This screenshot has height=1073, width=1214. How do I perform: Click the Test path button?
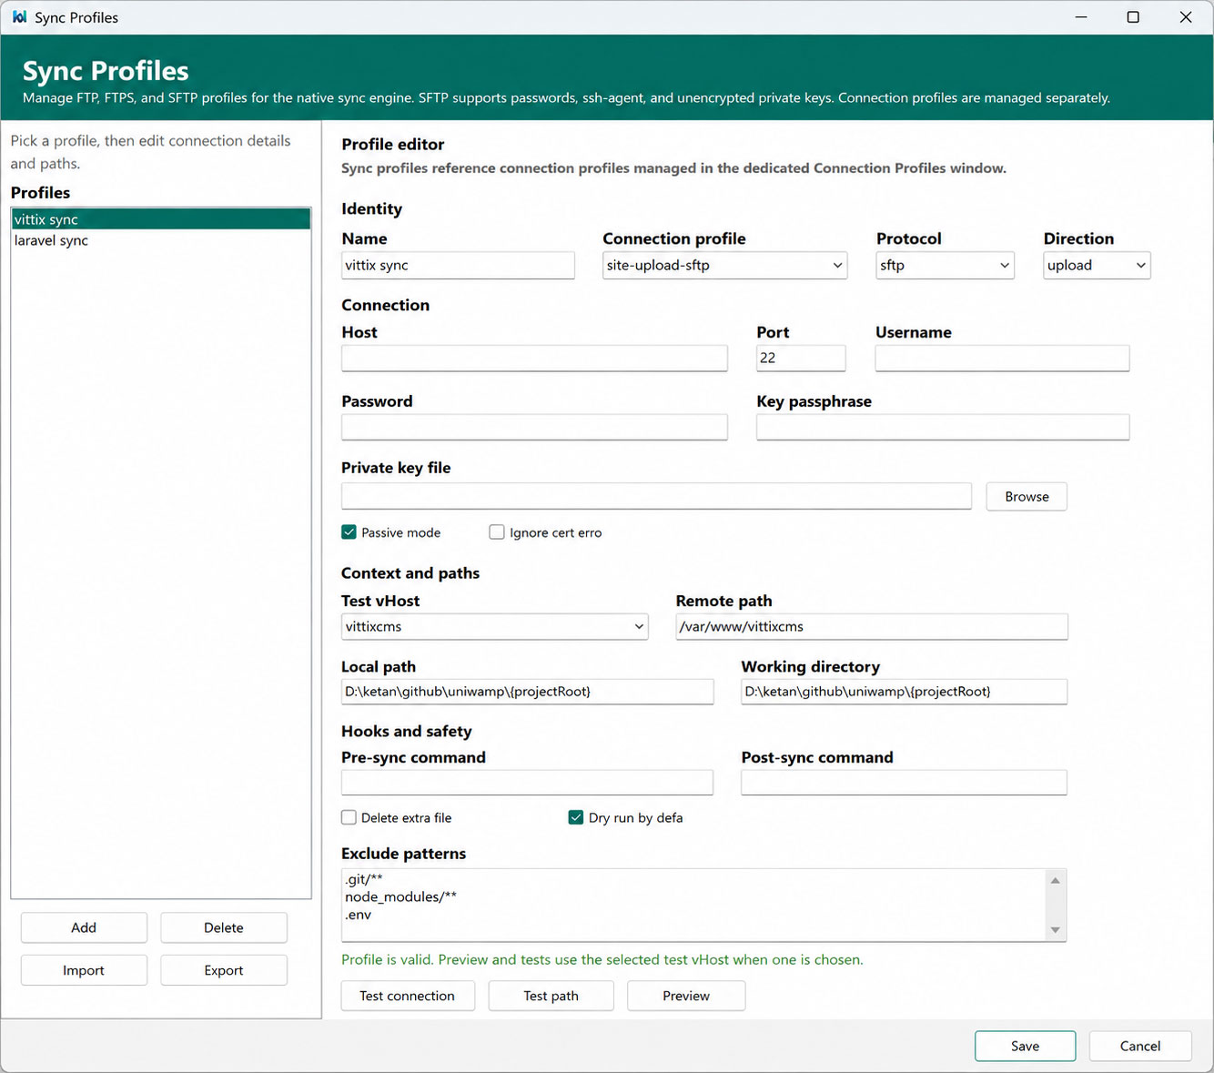tap(551, 996)
